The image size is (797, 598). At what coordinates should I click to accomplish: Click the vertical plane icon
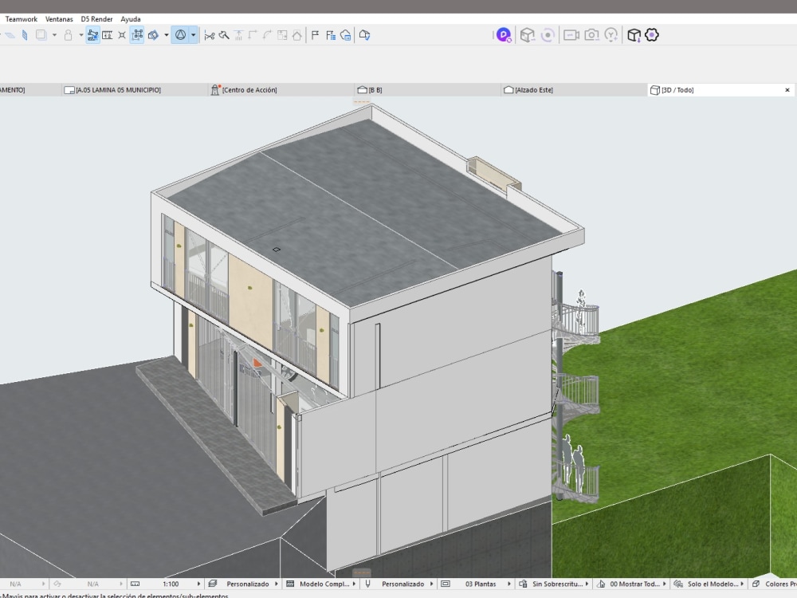[25, 35]
